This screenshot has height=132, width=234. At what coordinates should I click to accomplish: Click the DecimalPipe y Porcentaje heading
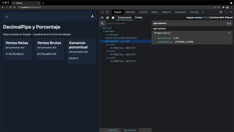32,27
